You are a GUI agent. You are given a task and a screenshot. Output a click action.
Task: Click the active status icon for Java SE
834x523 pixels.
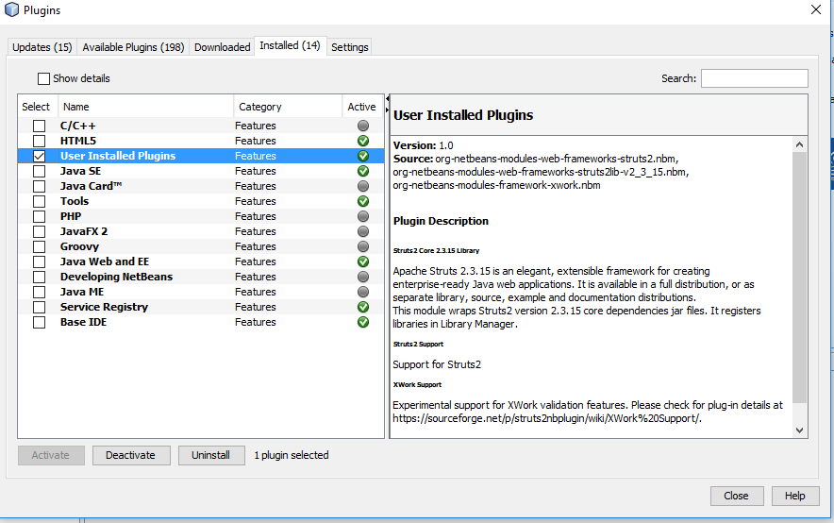pos(363,171)
